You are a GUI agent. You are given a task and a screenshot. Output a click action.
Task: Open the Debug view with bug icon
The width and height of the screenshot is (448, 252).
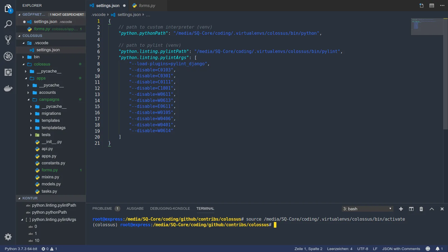pyautogui.click(x=8, y=56)
